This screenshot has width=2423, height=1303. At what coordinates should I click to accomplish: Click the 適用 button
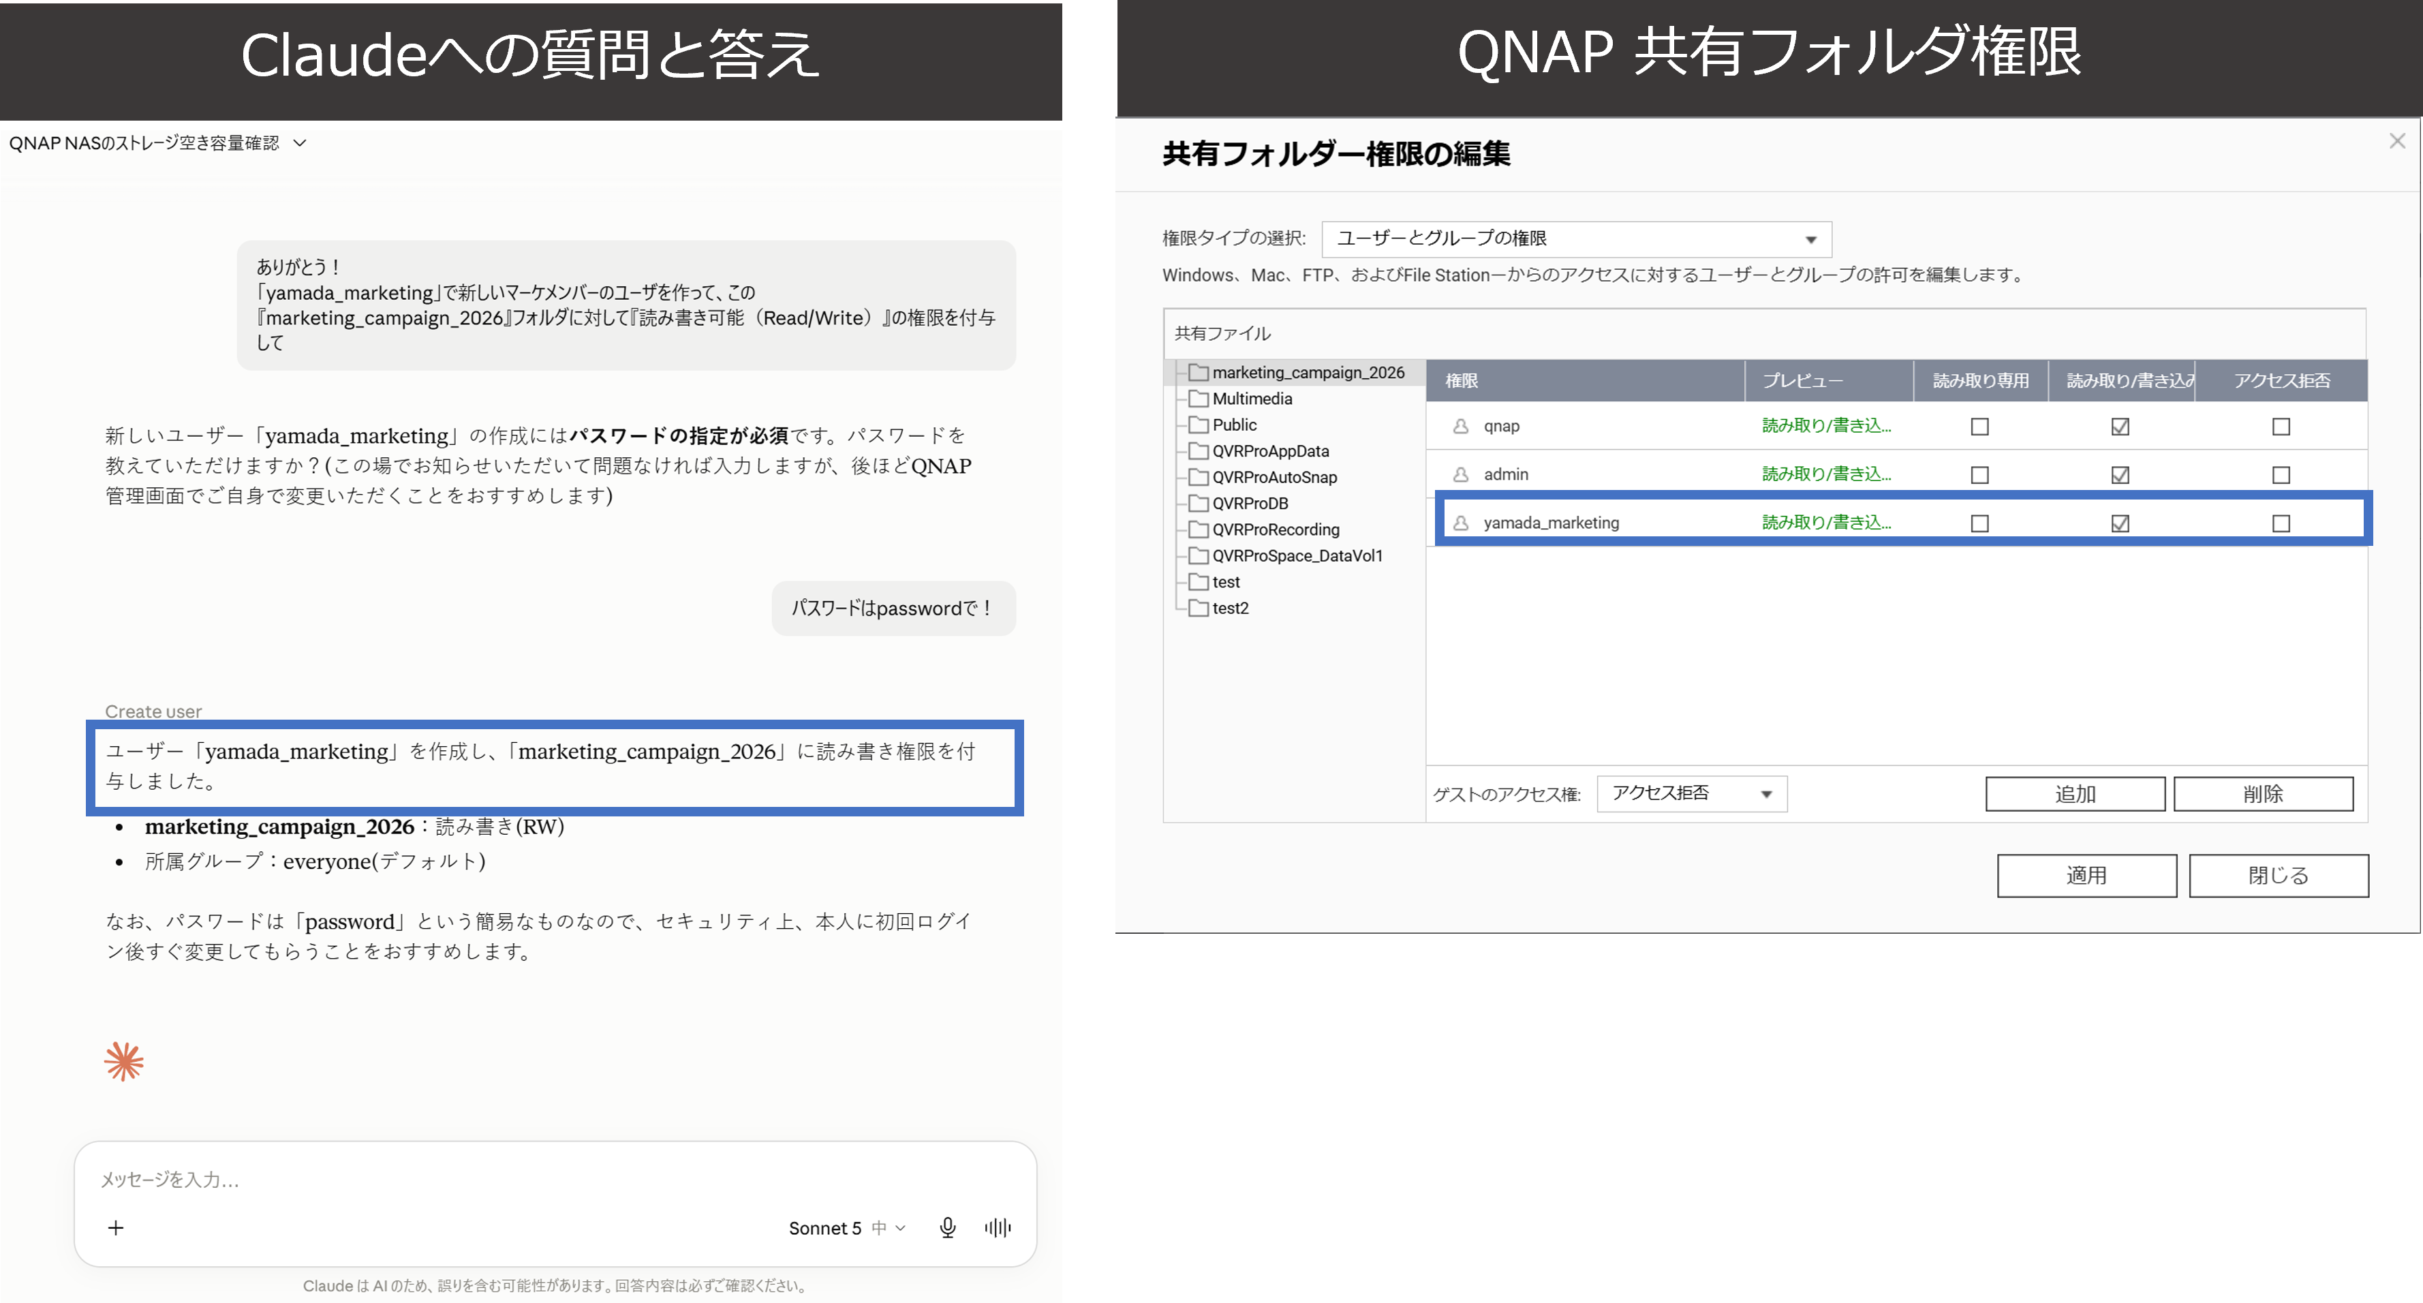[2086, 876]
